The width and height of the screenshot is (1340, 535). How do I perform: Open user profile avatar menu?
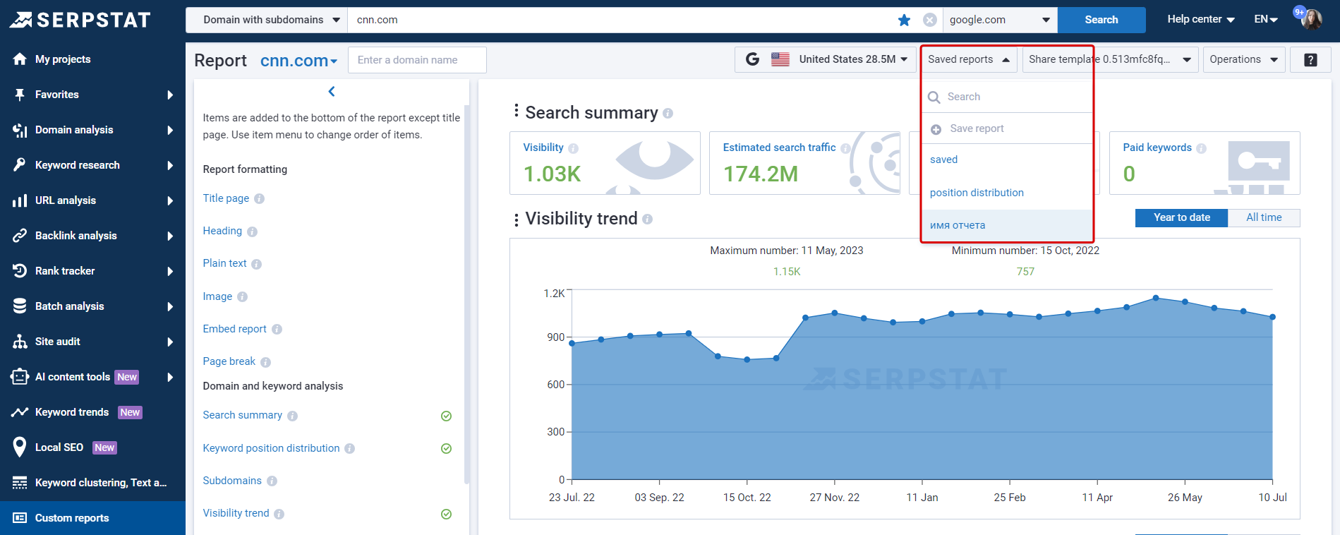click(x=1312, y=19)
